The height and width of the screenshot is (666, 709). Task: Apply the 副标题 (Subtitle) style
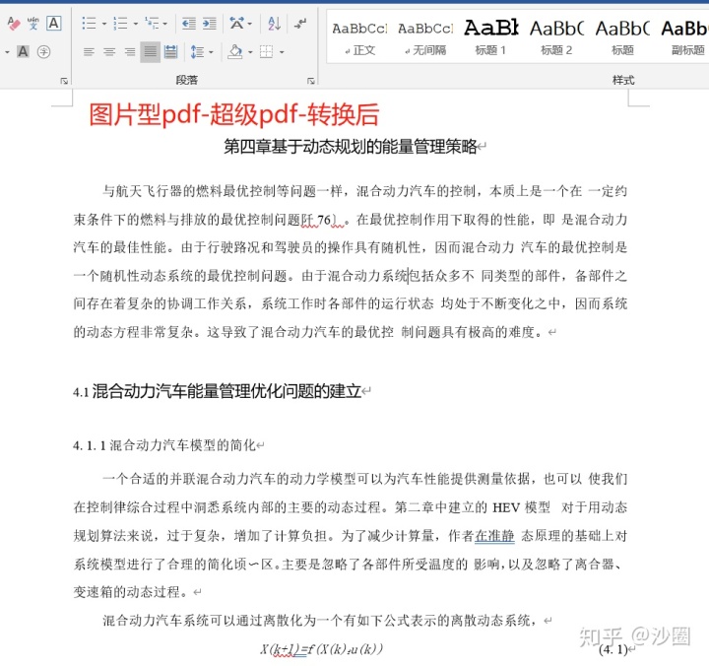[x=684, y=38]
